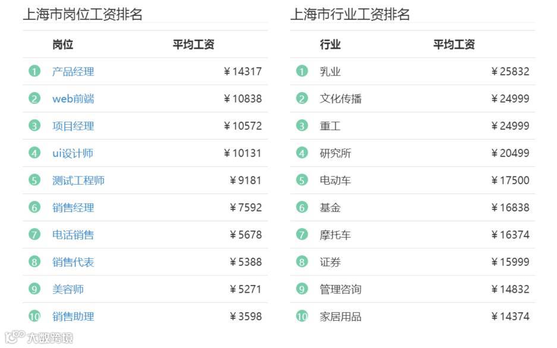
Task: Click the rank 1 badge beside 乳业
Action: coord(302,71)
